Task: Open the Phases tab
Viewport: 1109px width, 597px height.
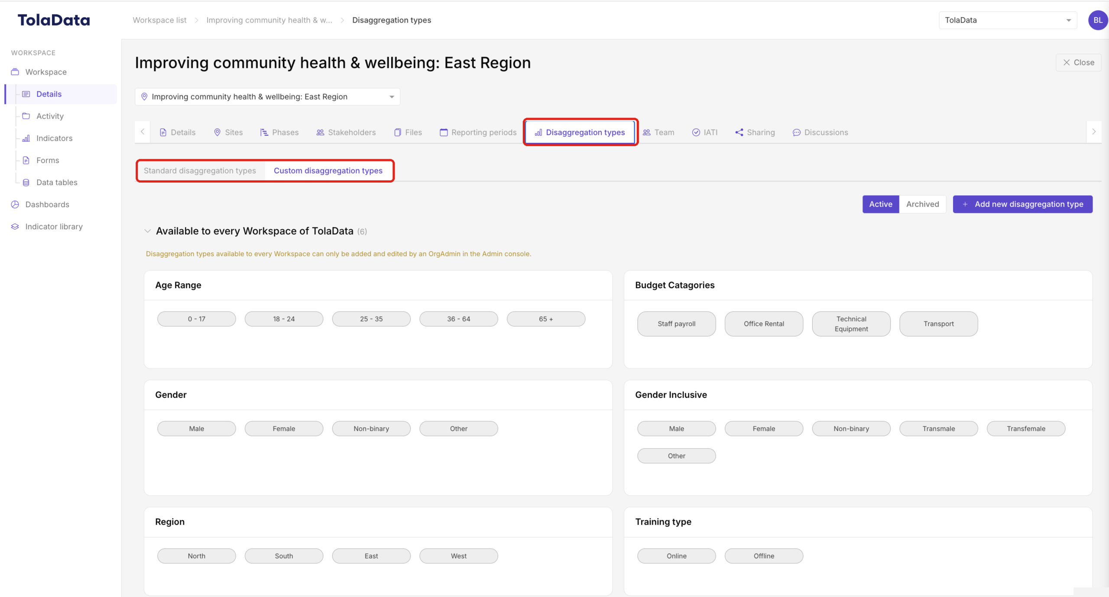Action: coord(279,132)
